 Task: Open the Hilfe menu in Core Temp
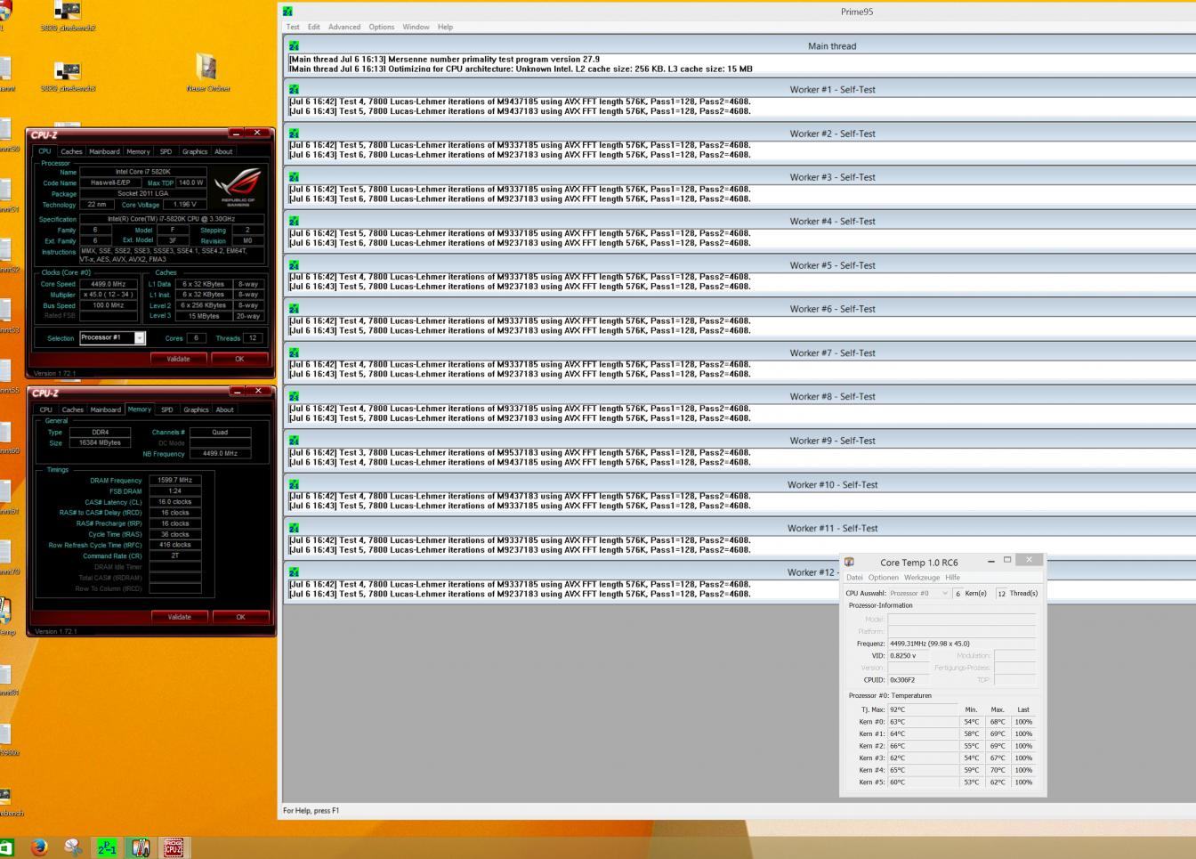click(952, 578)
